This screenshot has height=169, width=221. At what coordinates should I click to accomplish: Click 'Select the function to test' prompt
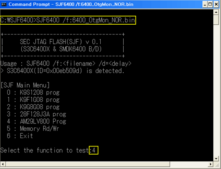point(45,150)
